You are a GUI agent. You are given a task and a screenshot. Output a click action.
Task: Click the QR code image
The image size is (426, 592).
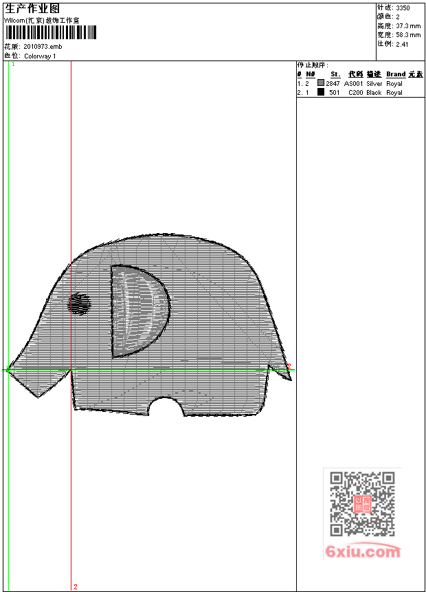tap(362, 504)
